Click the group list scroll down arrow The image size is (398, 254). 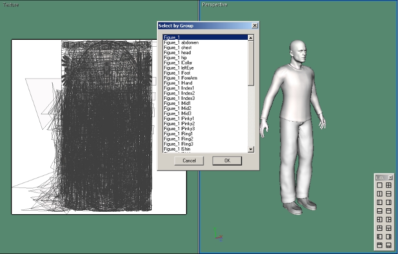click(x=251, y=149)
